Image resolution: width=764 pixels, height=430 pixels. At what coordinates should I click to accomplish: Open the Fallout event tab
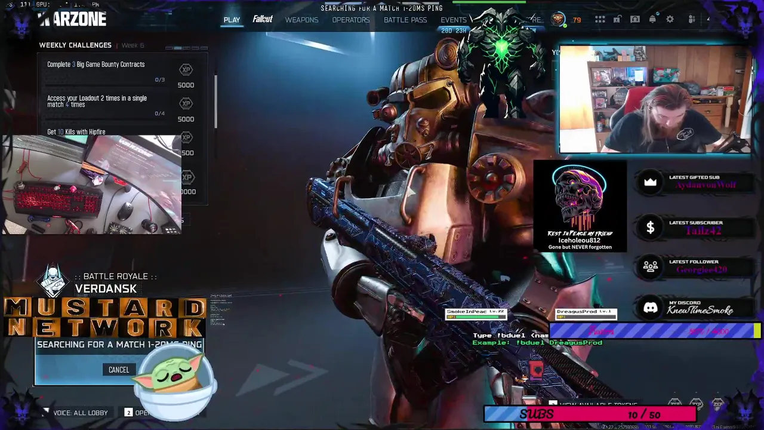coord(262,20)
